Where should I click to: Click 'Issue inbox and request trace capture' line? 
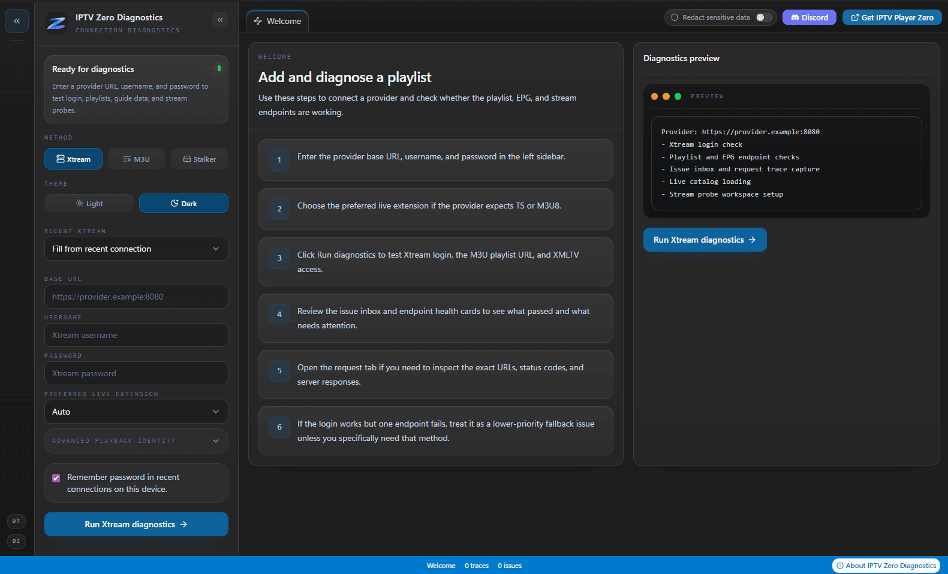pyautogui.click(x=741, y=169)
